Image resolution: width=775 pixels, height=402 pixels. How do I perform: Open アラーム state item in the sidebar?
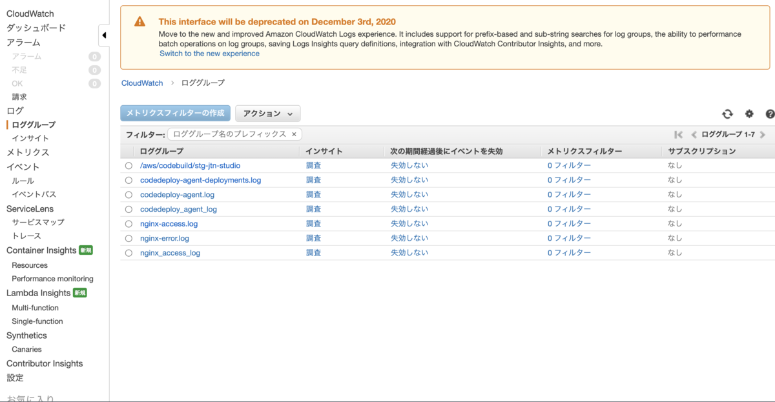pyautogui.click(x=26, y=57)
